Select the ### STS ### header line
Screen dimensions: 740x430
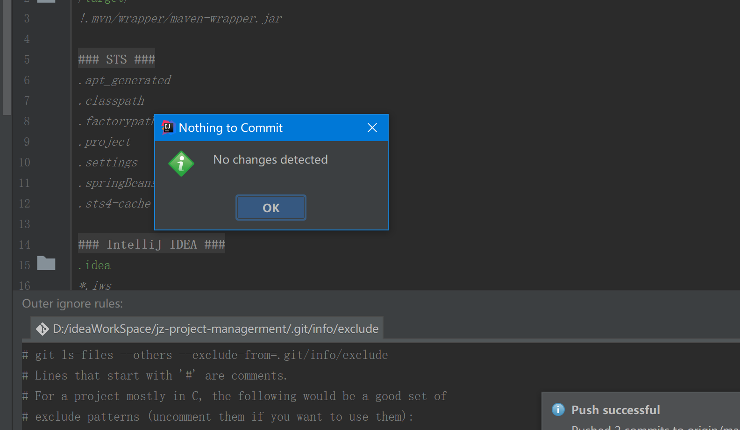click(116, 59)
